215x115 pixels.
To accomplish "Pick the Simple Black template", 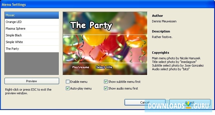I will point(32,35).
